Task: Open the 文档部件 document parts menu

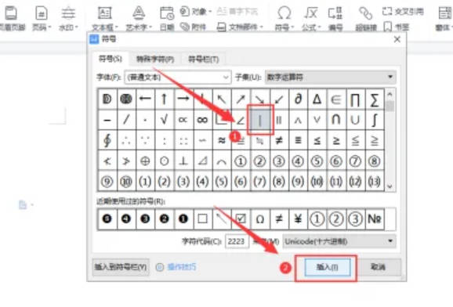Action: click(240, 27)
